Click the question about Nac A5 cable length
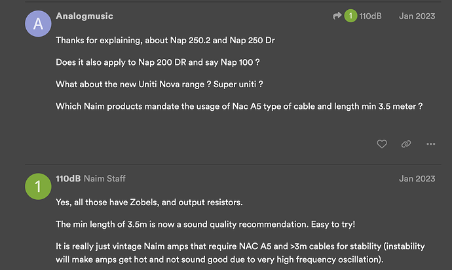 239,106
